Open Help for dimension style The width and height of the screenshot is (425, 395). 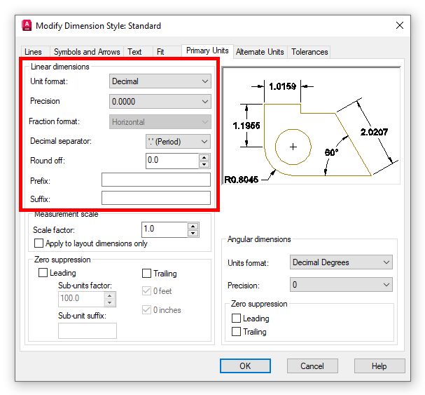(379, 366)
